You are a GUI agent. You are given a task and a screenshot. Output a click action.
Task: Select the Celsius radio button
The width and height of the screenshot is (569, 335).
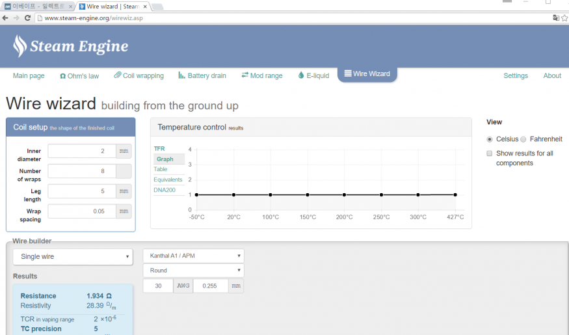click(490, 139)
